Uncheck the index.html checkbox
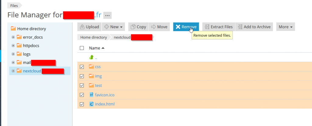 click(82, 104)
